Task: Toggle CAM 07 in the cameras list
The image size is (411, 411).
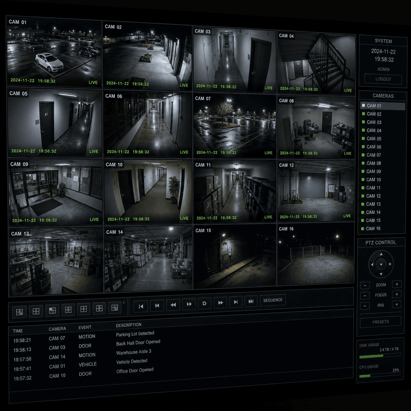Action: [383, 155]
